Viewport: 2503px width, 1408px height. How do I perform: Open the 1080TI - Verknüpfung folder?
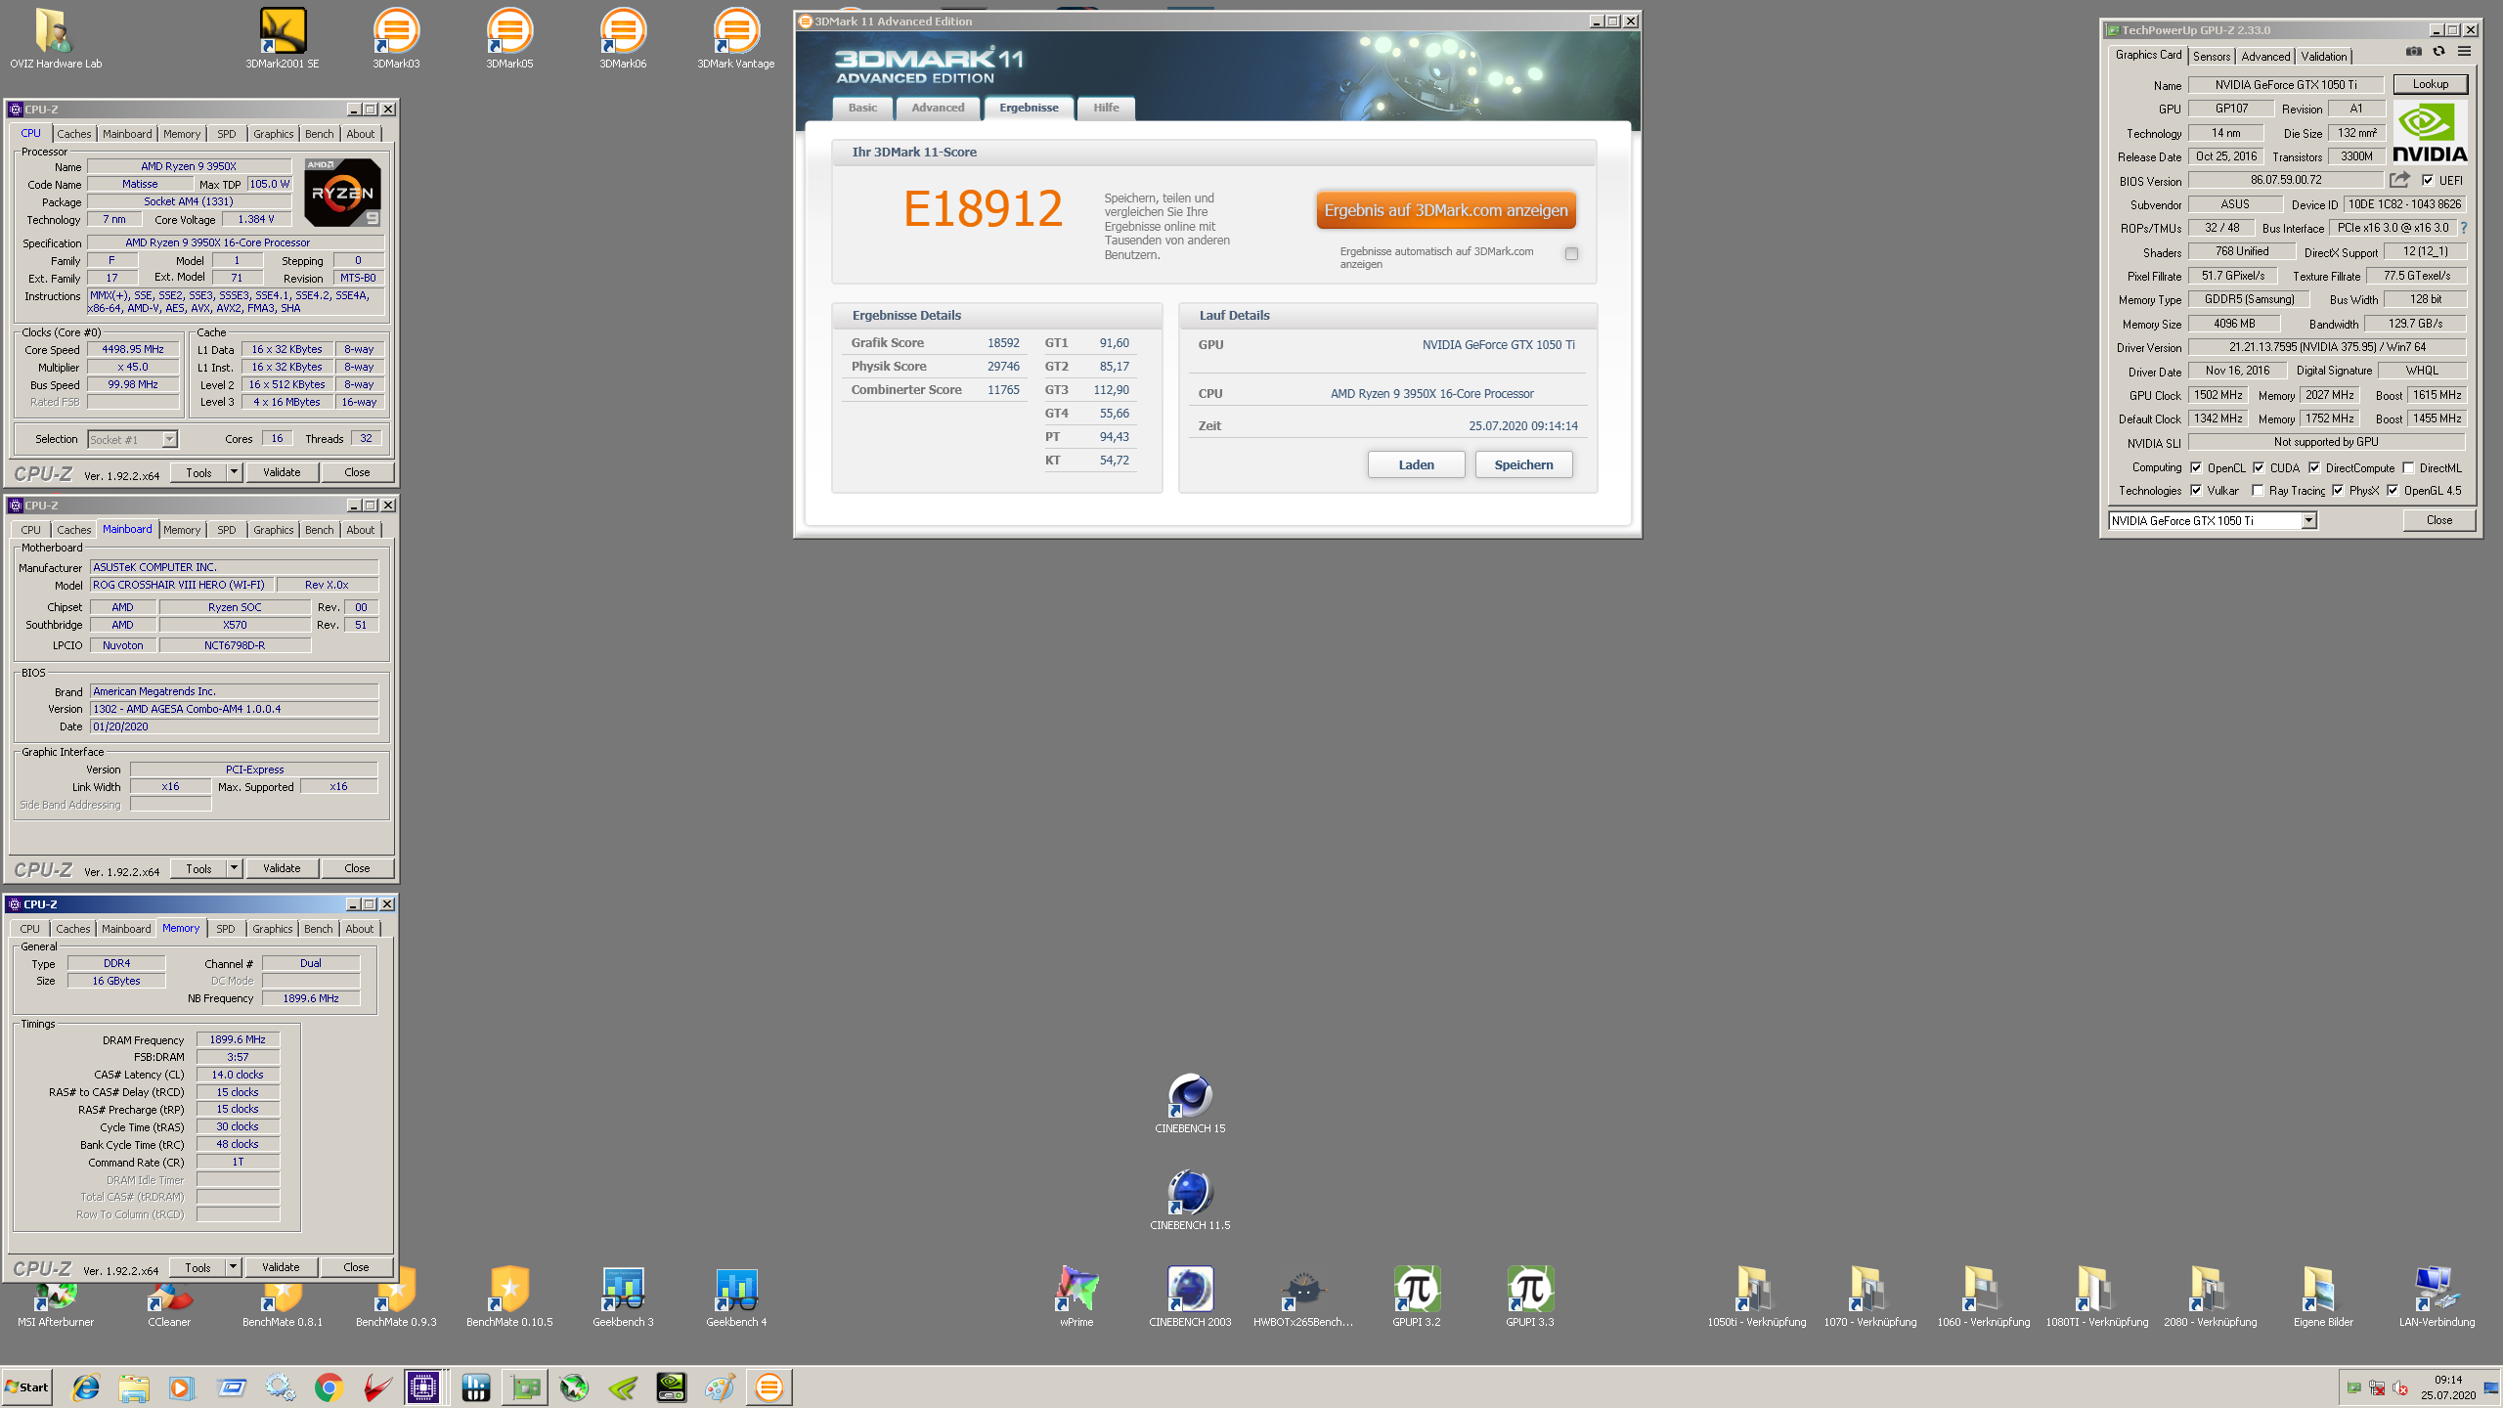click(x=2097, y=1297)
